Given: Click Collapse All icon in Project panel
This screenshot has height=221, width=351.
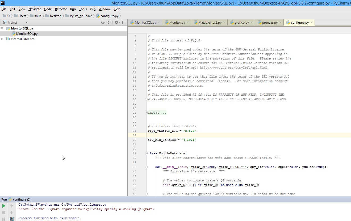Looking at the screenshot, I should point(108,23).
